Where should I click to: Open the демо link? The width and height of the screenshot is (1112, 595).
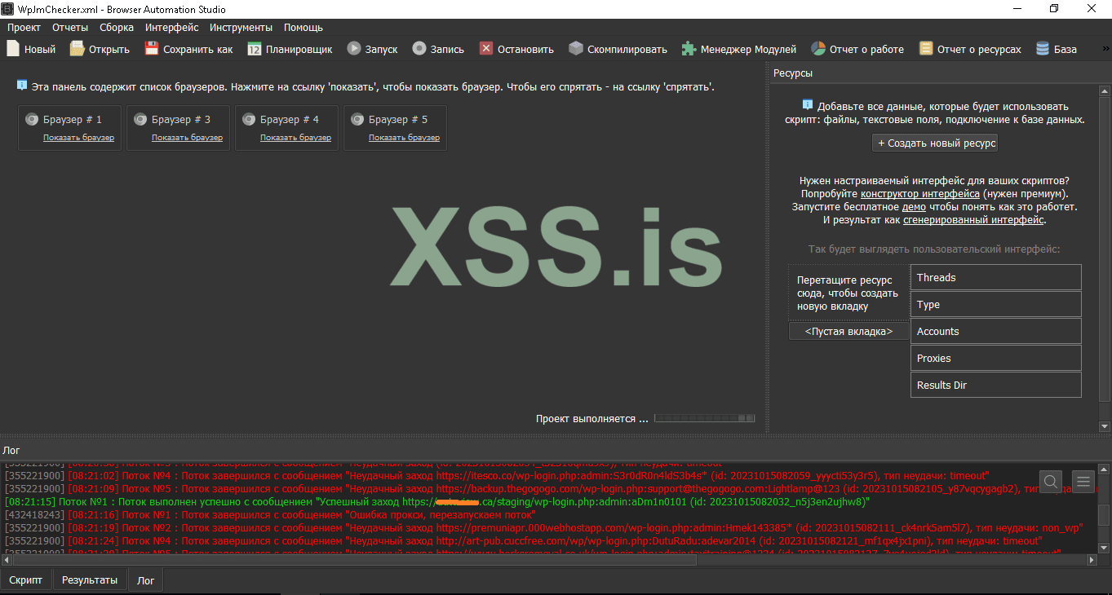[x=914, y=207]
